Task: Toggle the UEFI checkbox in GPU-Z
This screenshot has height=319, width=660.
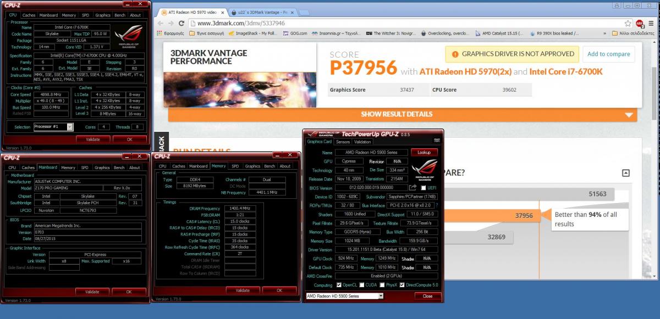Action: 422,188
